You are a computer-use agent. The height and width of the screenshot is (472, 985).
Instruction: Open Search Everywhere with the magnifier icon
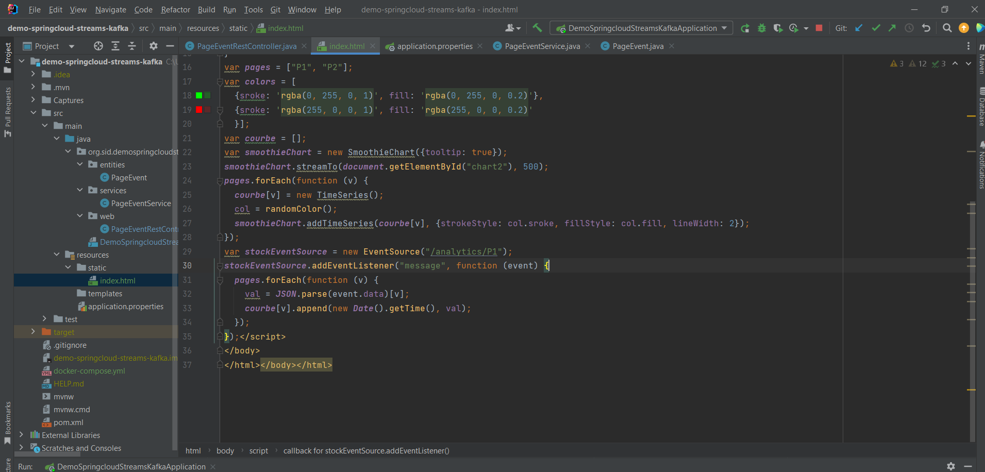[x=947, y=28]
